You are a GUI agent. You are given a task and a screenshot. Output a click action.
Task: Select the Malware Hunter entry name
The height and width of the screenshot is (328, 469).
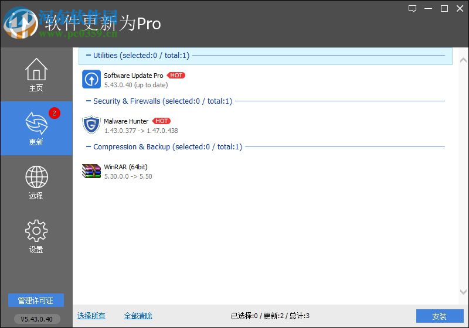tap(126, 121)
